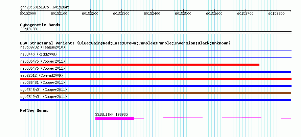Viewport: 301px width, 137px height.
Task: Click the magenta SS18L1 exon block
Action: click(x=115, y=118)
